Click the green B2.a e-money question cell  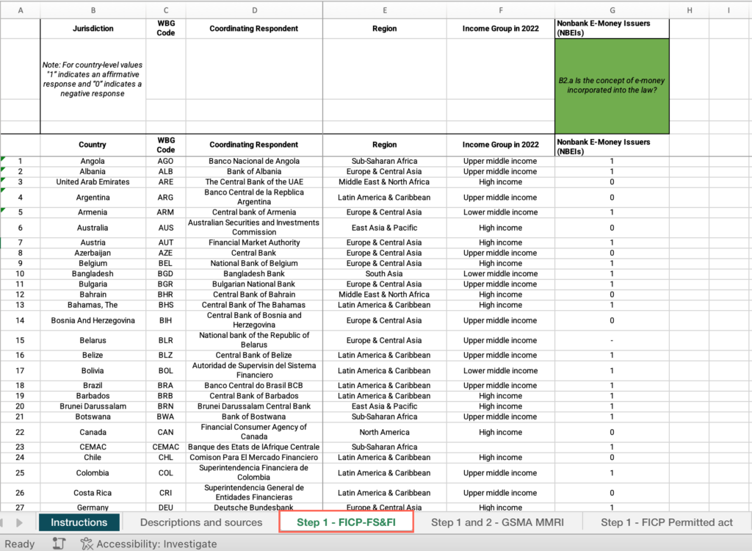pos(612,85)
